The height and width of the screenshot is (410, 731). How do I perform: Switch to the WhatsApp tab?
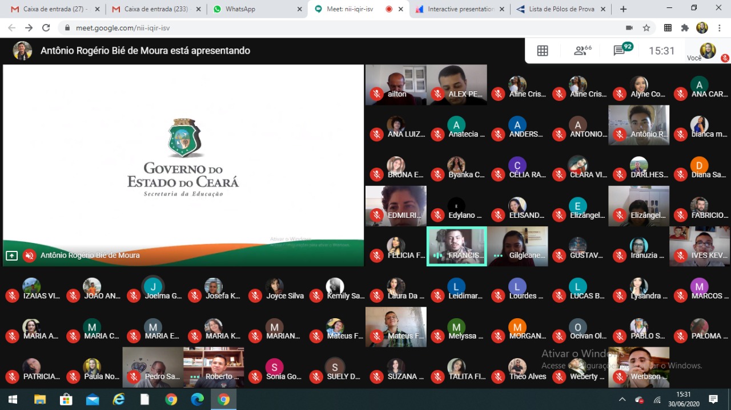256,9
